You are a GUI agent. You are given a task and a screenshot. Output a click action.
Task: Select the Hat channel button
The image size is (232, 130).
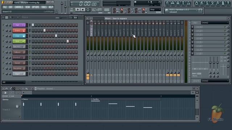point(19,25)
